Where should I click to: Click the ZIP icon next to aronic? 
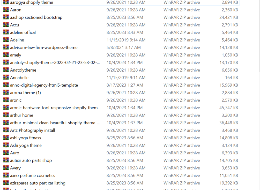pyautogui.click(x=6, y=100)
